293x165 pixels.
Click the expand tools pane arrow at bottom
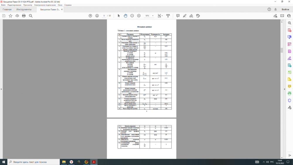pos(290,155)
